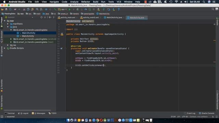Open the TODO tool window
This screenshot has height=123, width=219.
pos(52,113)
